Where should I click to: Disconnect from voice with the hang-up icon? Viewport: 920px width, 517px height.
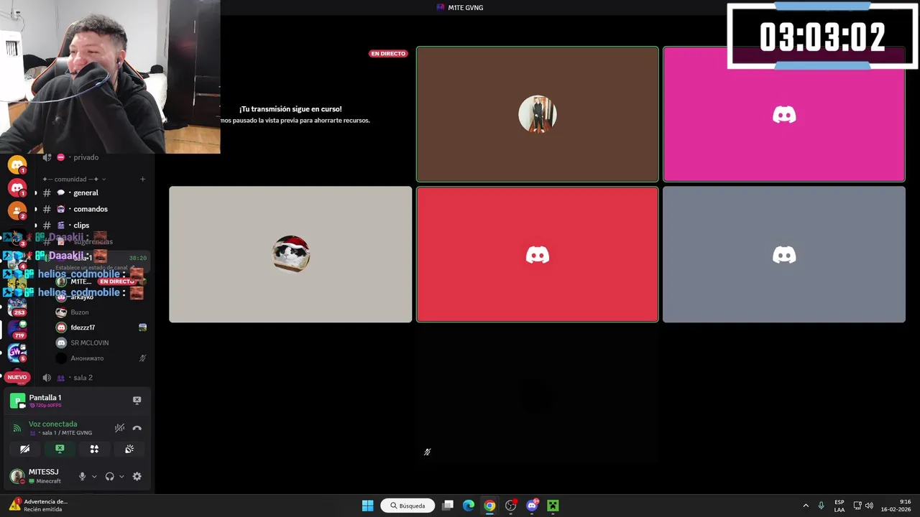pyautogui.click(x=137, y=428)
